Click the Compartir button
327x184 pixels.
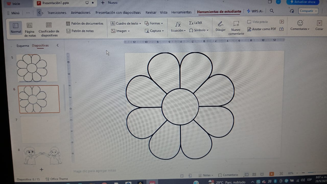(x=308, y=11)
